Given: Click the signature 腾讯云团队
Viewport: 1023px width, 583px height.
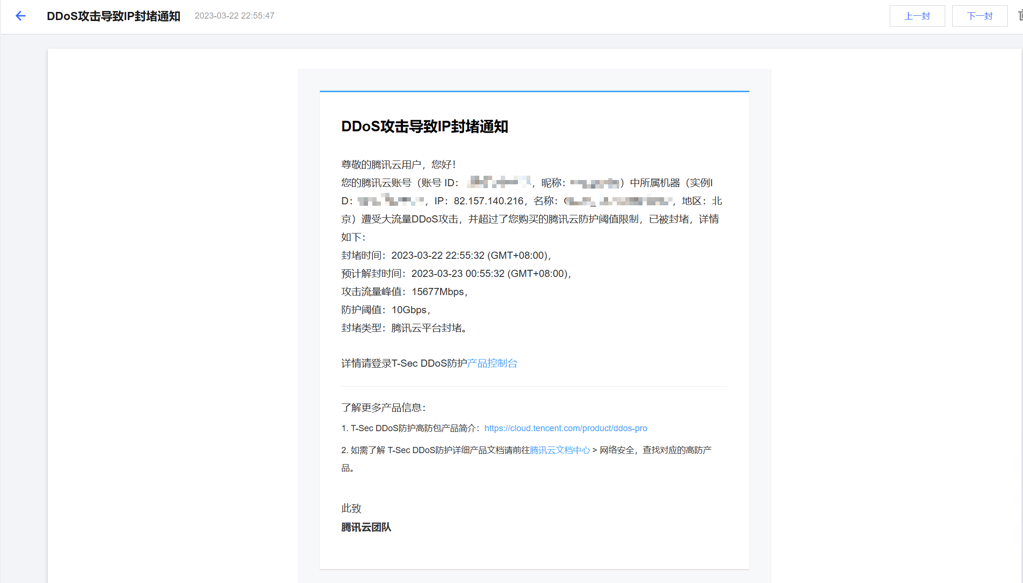Looking at the screenshot, I should (x=366, y=527).
